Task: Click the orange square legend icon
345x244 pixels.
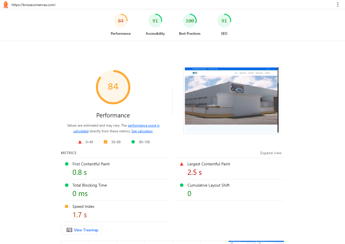Action: (106, 142)
